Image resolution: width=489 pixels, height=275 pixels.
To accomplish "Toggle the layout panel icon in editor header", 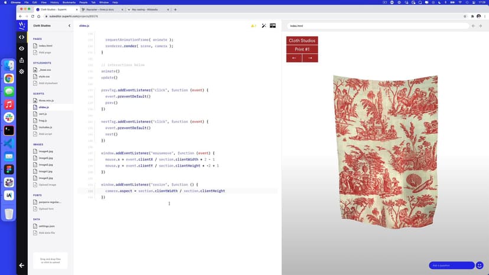I will point(273,26).
